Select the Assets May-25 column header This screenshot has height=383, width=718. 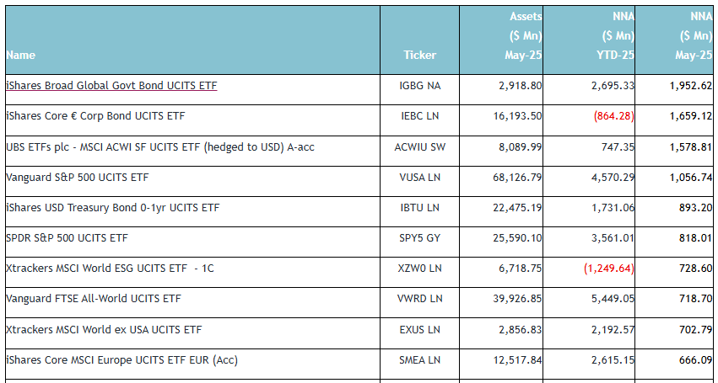[x=525, y=36]
